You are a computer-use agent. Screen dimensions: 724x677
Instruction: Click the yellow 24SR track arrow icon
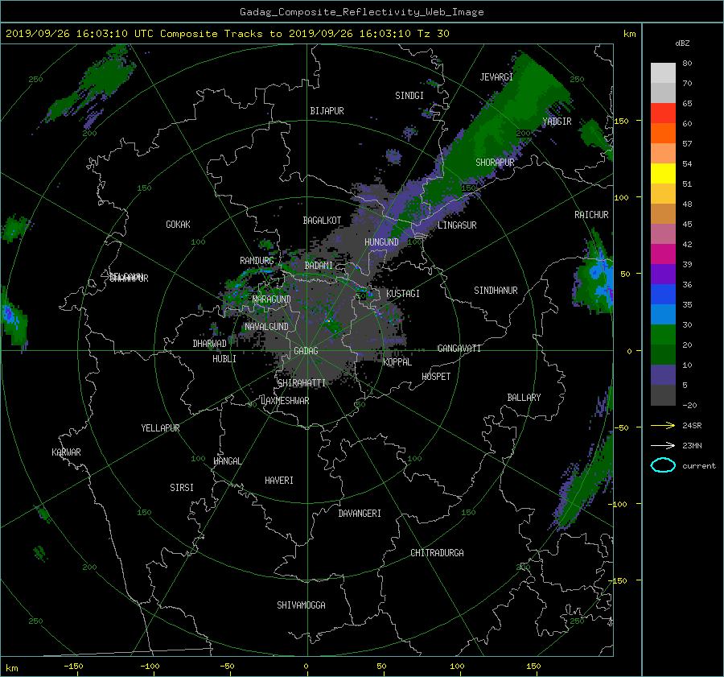tap(663, 425)
